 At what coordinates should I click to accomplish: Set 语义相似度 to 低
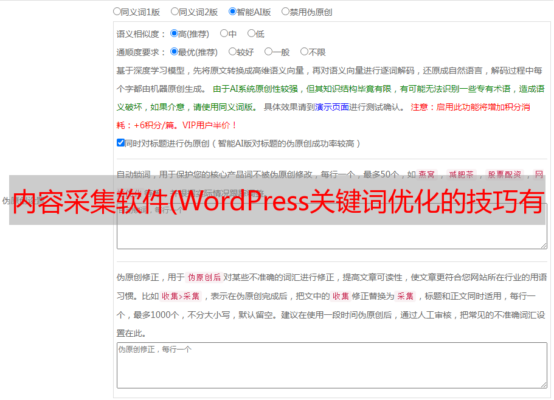pos(251,33)
